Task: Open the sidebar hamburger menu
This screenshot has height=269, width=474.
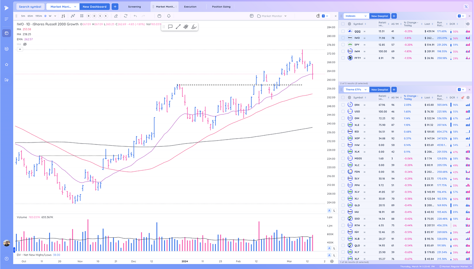Action: (7, 19)
